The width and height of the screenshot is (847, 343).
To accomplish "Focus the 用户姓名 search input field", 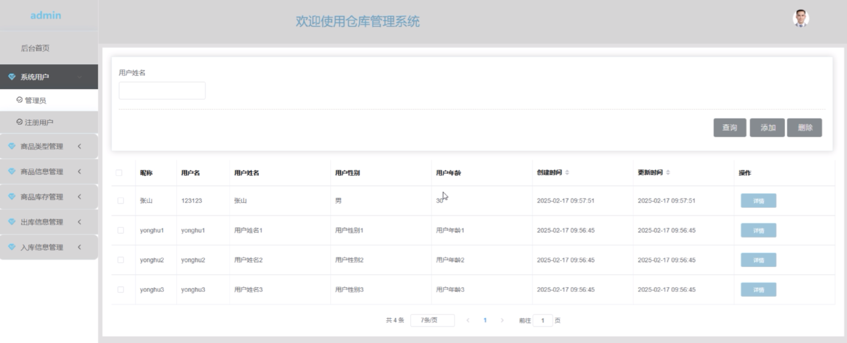I will tap(162, 91).
